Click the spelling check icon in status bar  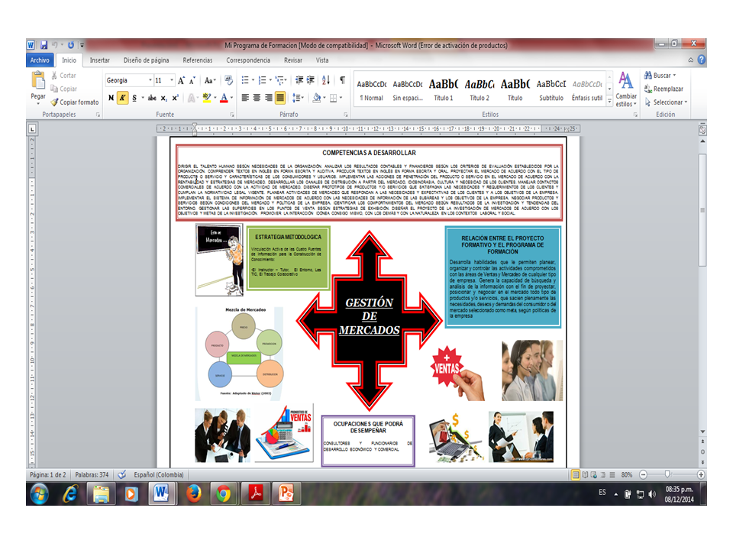coord(121,474)
